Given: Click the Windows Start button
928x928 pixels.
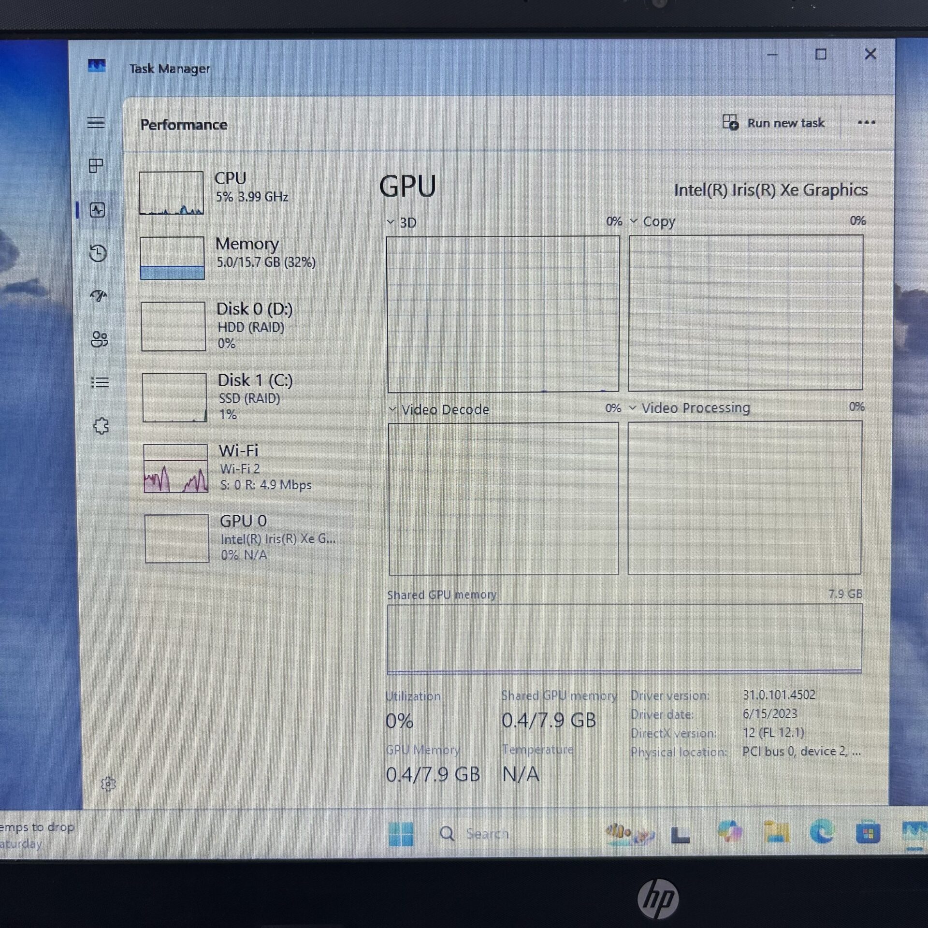Looking at the screenshot, I should (x=401, y=834).
